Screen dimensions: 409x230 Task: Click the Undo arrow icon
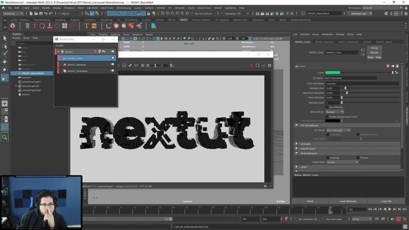click(x=45, y=13)
